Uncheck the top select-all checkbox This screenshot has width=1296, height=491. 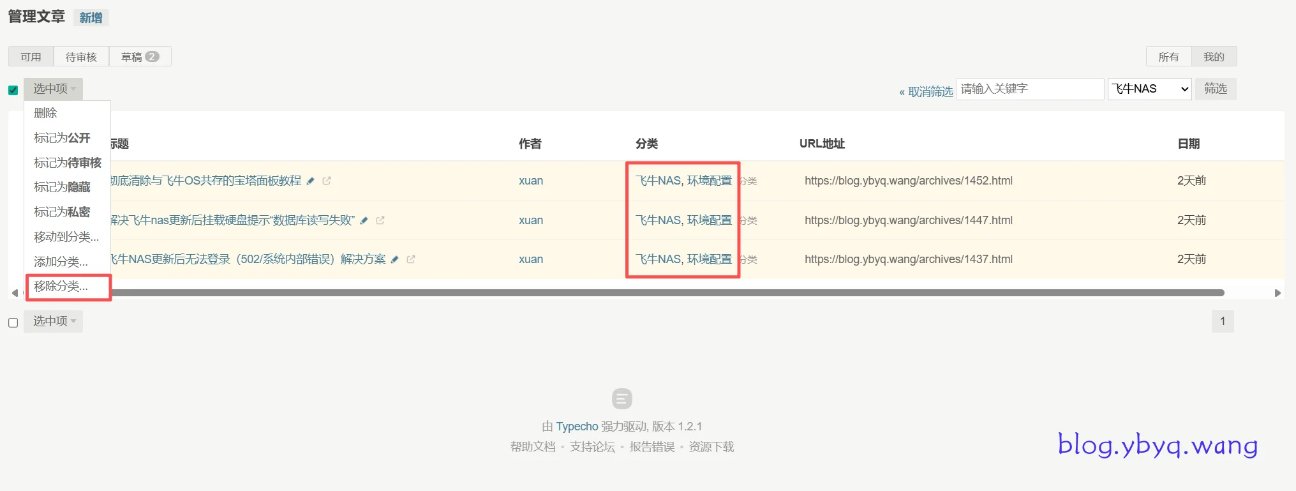pyautogui.click(x=13, y=90)
